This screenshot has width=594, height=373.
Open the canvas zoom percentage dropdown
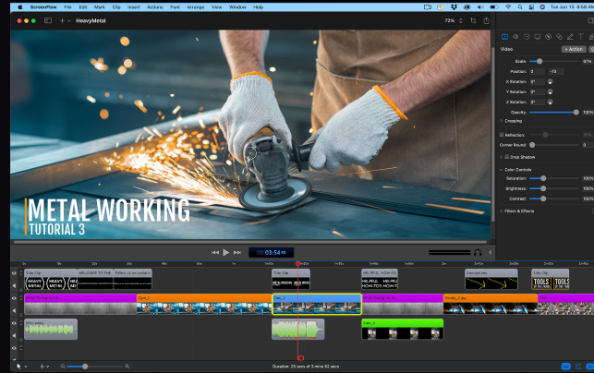click(x=452, y=19)
